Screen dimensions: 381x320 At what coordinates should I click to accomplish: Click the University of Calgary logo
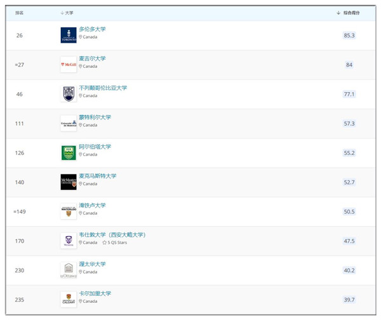click(x=69, y=300)
